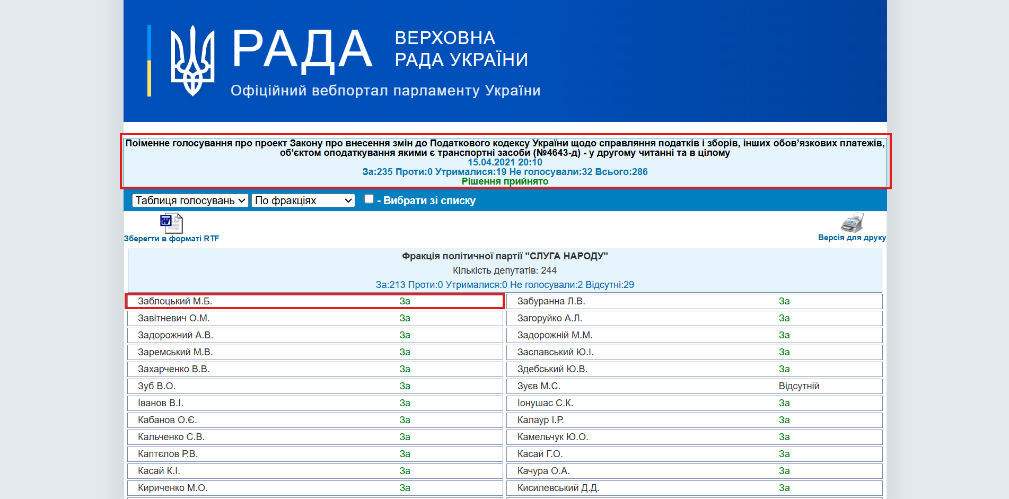Click faction title 'СЛУГА НАРОДУ'
This screenshot has width=1009, height=499.
[x=505, y=256]
